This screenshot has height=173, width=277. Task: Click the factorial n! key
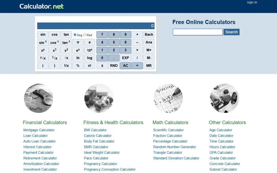[x=89, y=66]
